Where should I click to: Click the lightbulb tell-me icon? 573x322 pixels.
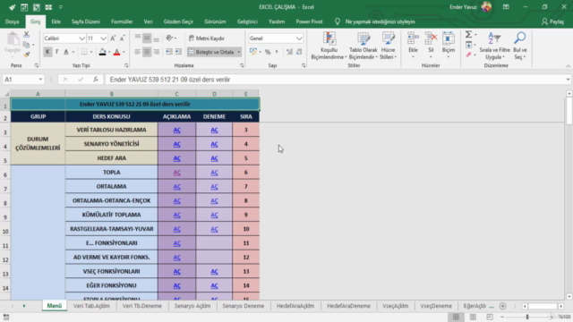(338, 21)
